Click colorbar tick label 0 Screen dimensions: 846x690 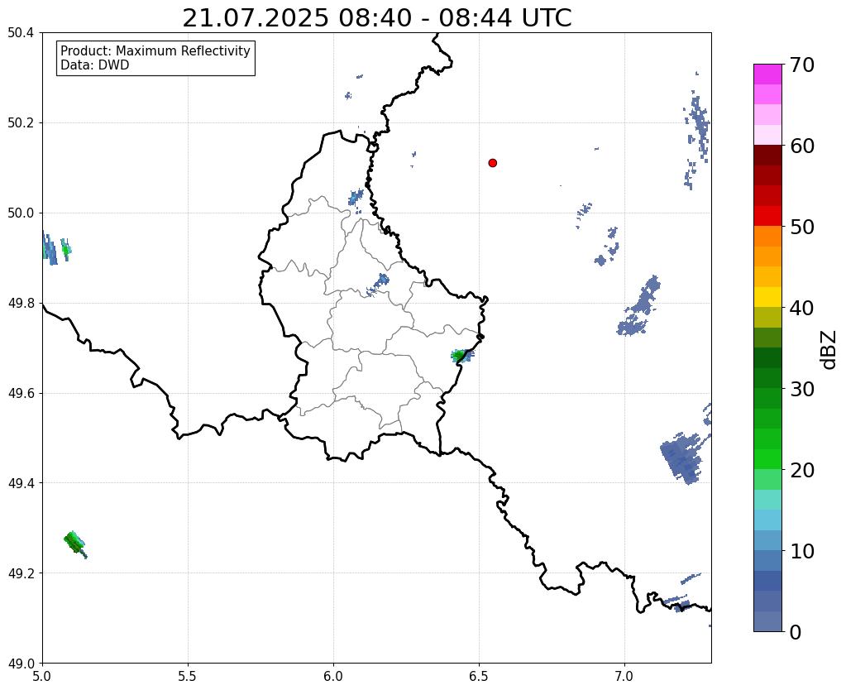(x=796, y=632)
